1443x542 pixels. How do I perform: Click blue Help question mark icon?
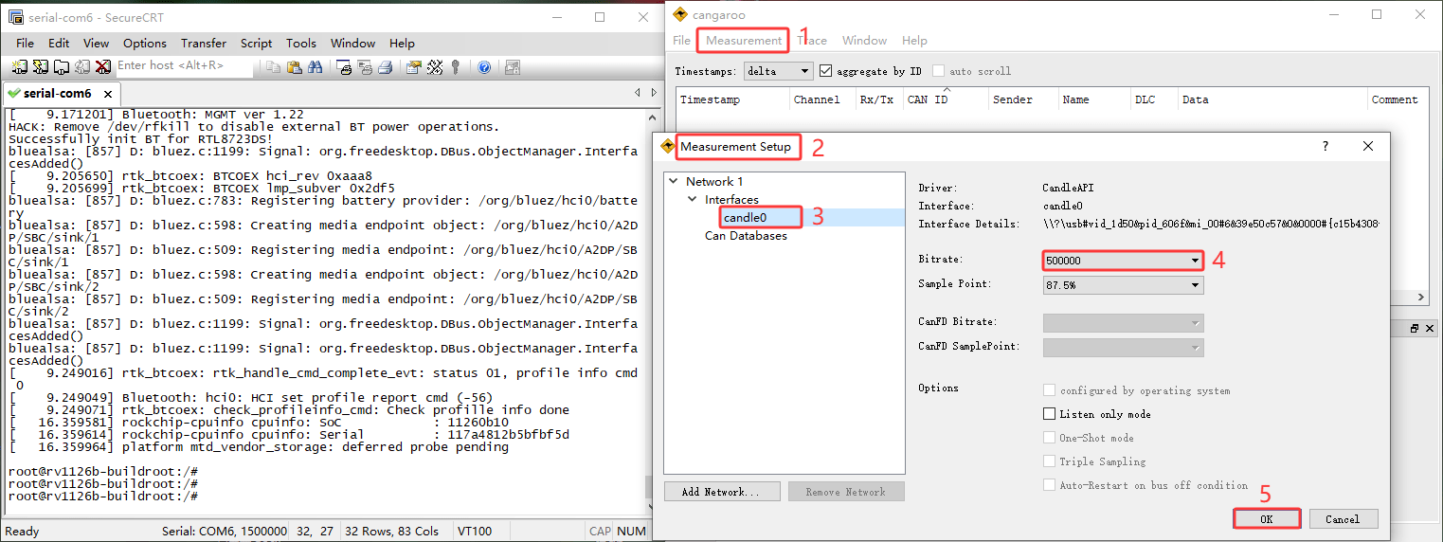tap(484, 66)
